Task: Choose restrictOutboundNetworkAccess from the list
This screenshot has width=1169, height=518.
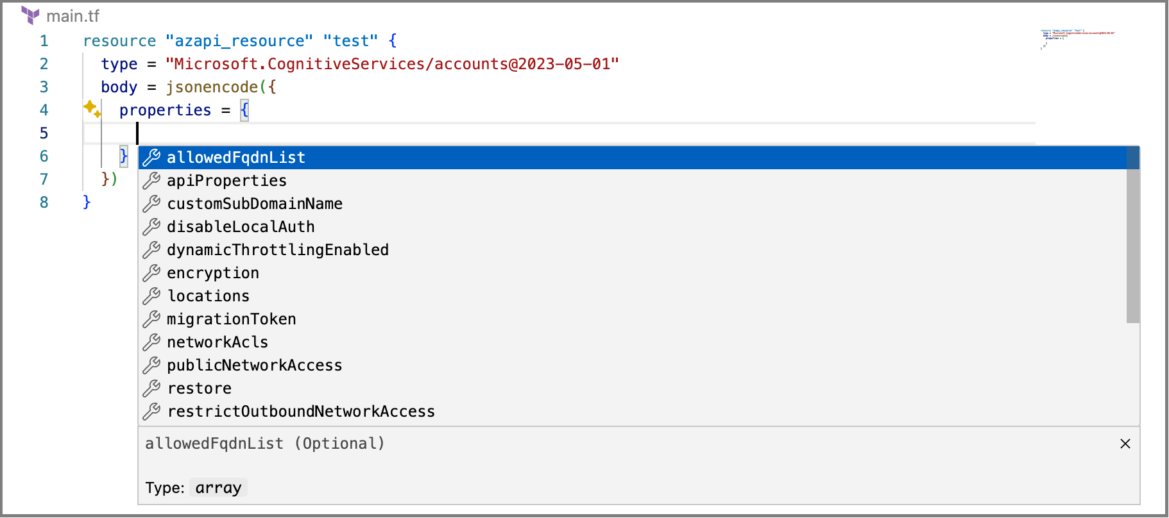Action: point(300,411)
